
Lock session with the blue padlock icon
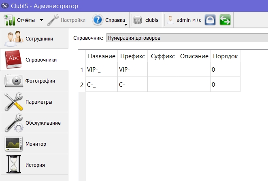210,20
